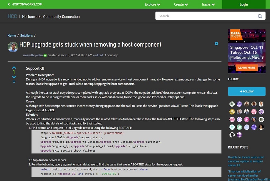Click 'Upgrade/skip_service_check_failures' code line
The height and width of the screenshot is (181, 270).
pyautogui.click(x=68, y=150)
